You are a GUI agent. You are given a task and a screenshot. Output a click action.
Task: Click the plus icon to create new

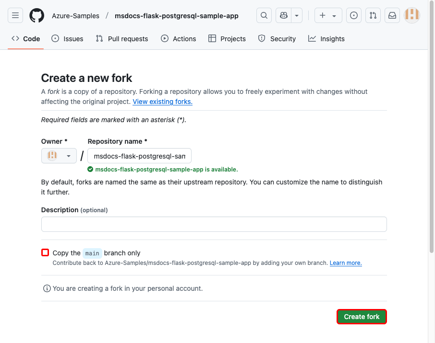click(323, 15)
